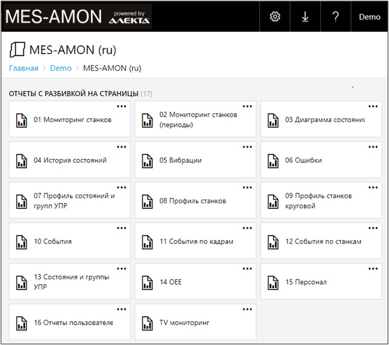Open the ellipsis menu for 14 OEE
The image size is (389, 345).
pos(247,269)
